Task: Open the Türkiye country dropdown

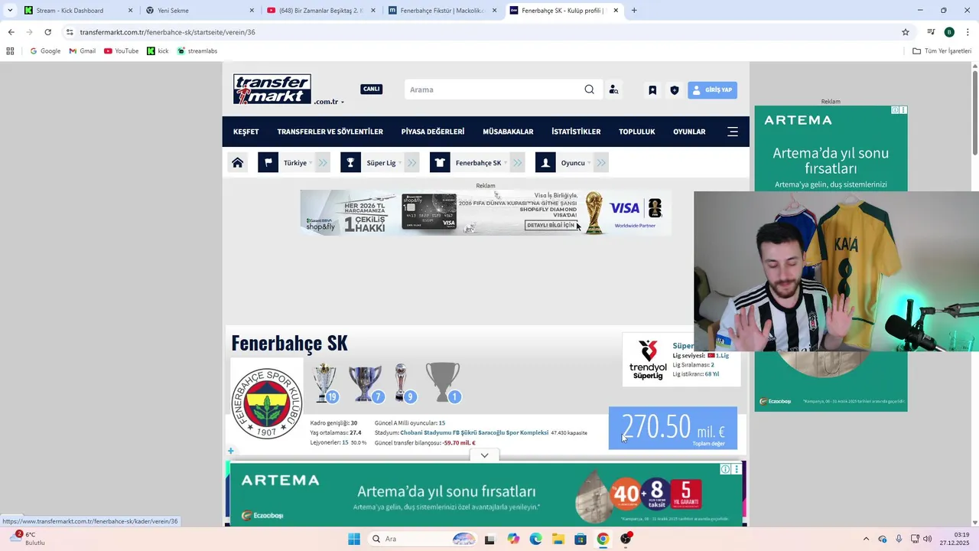Action: 298,163
